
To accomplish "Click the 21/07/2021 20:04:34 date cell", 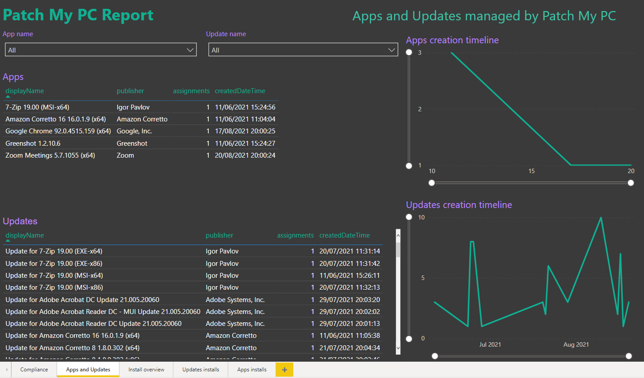I will click(x=350, y=348).
